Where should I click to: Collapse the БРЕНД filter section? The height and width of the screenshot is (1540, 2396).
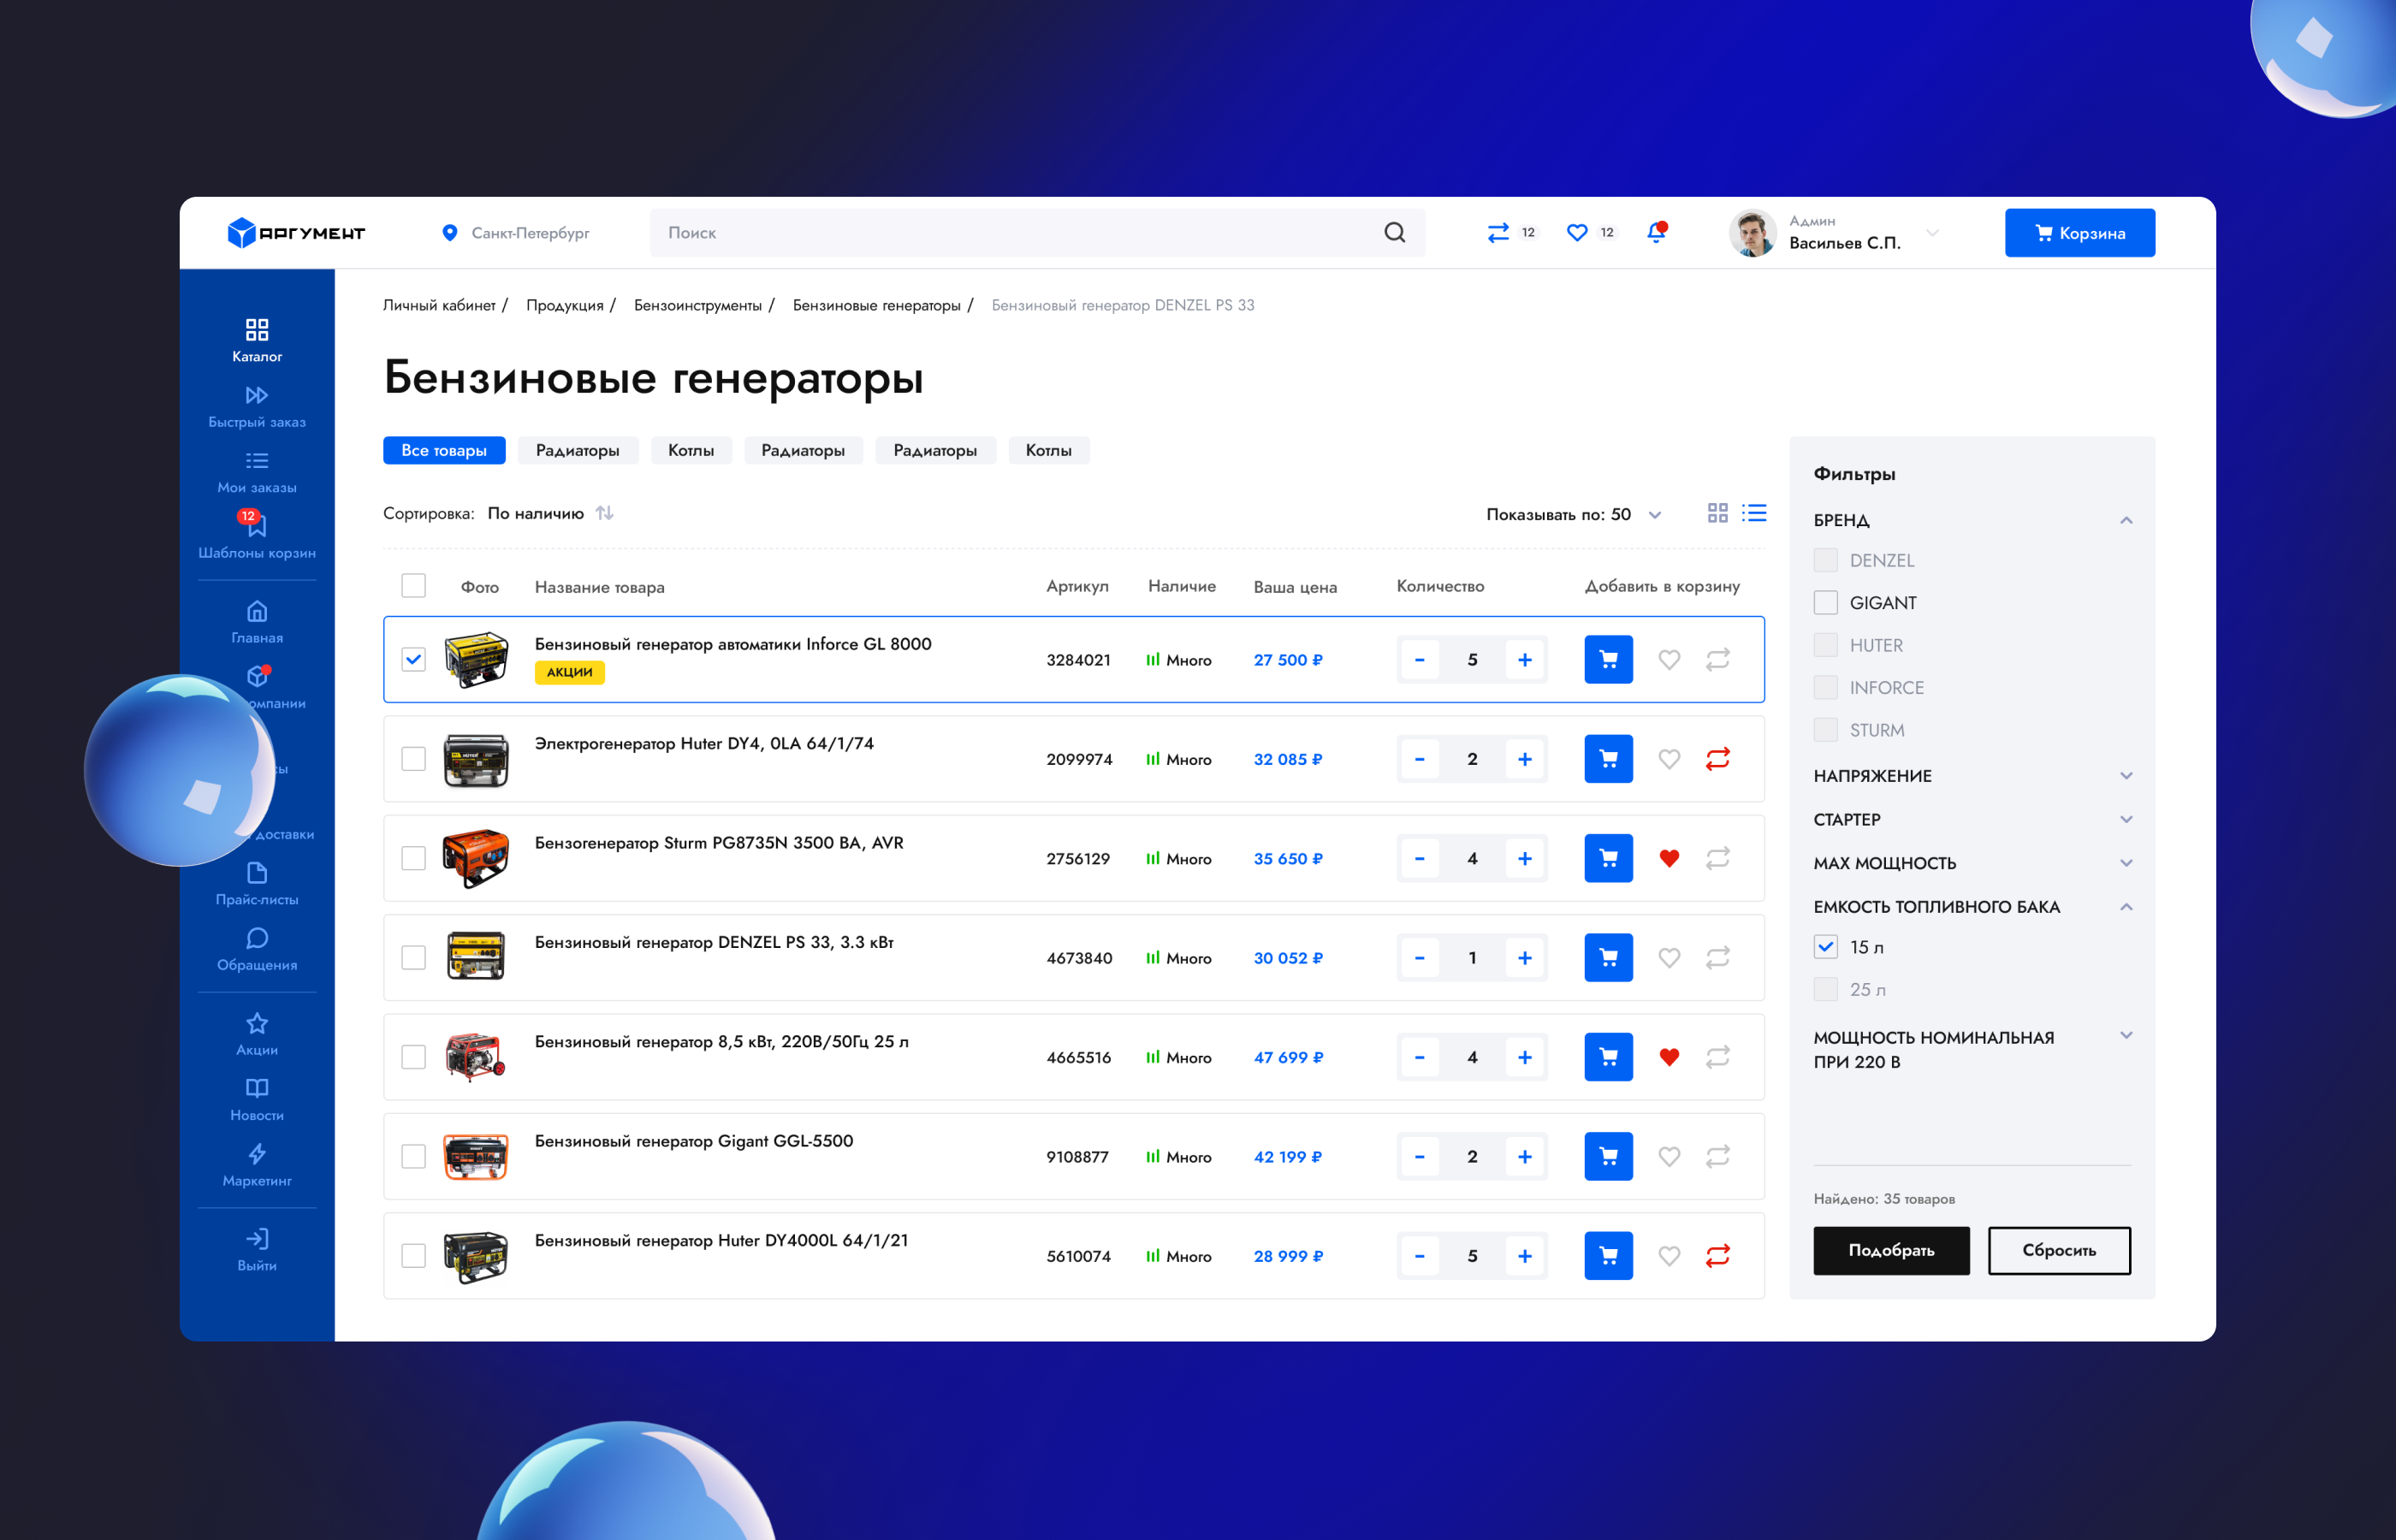pos(2126,520)
